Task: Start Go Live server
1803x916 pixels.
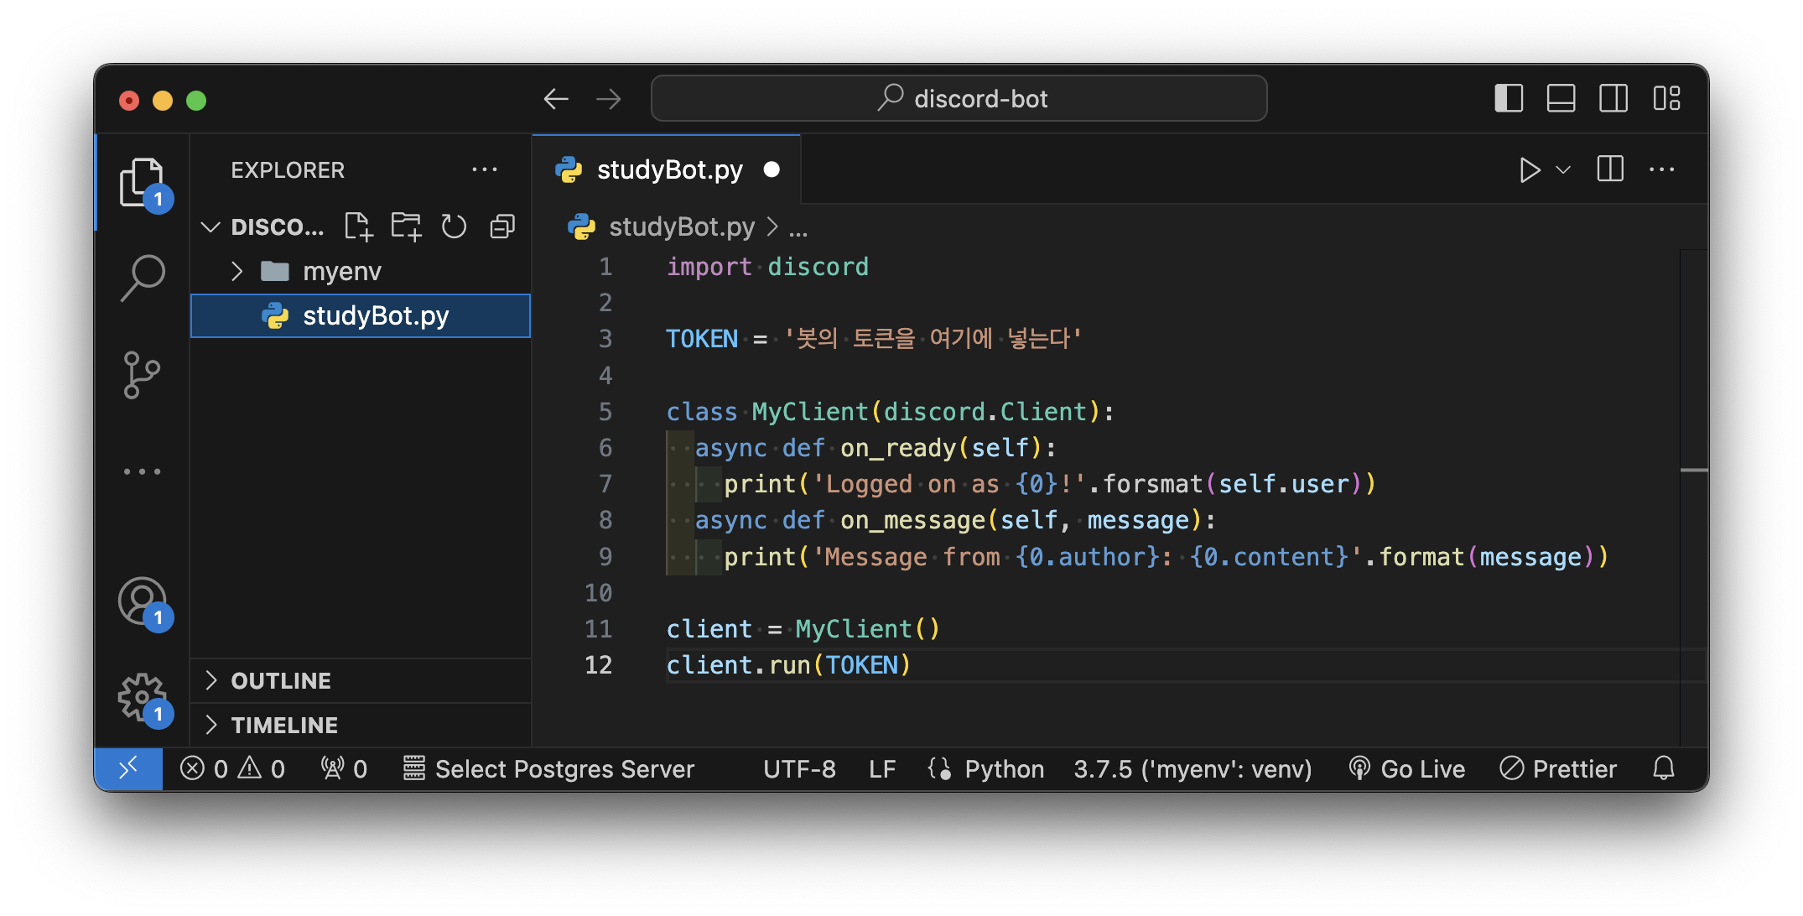Action: (x=1406, y=768)
